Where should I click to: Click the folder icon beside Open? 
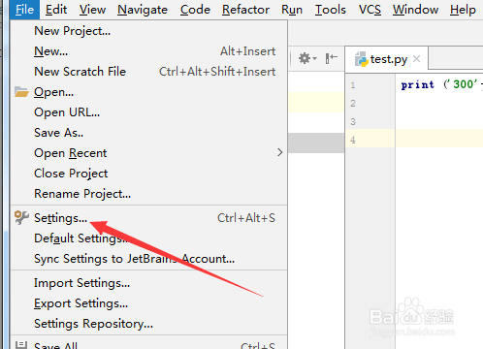(x=21, y=92)
